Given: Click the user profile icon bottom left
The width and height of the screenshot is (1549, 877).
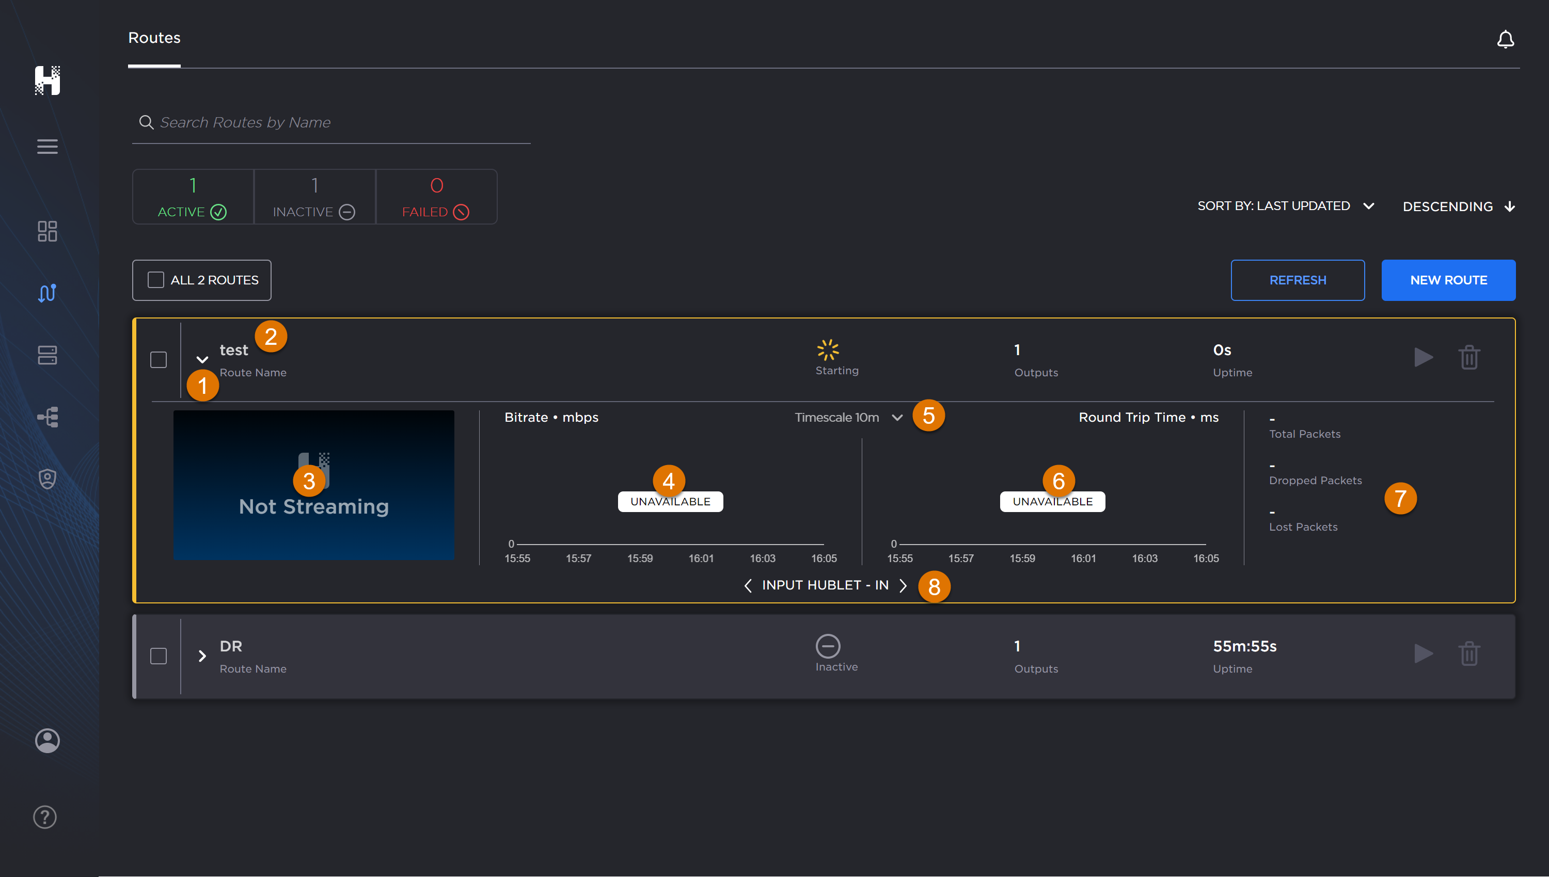Looking at the screenshot, I should coord(47,740).
